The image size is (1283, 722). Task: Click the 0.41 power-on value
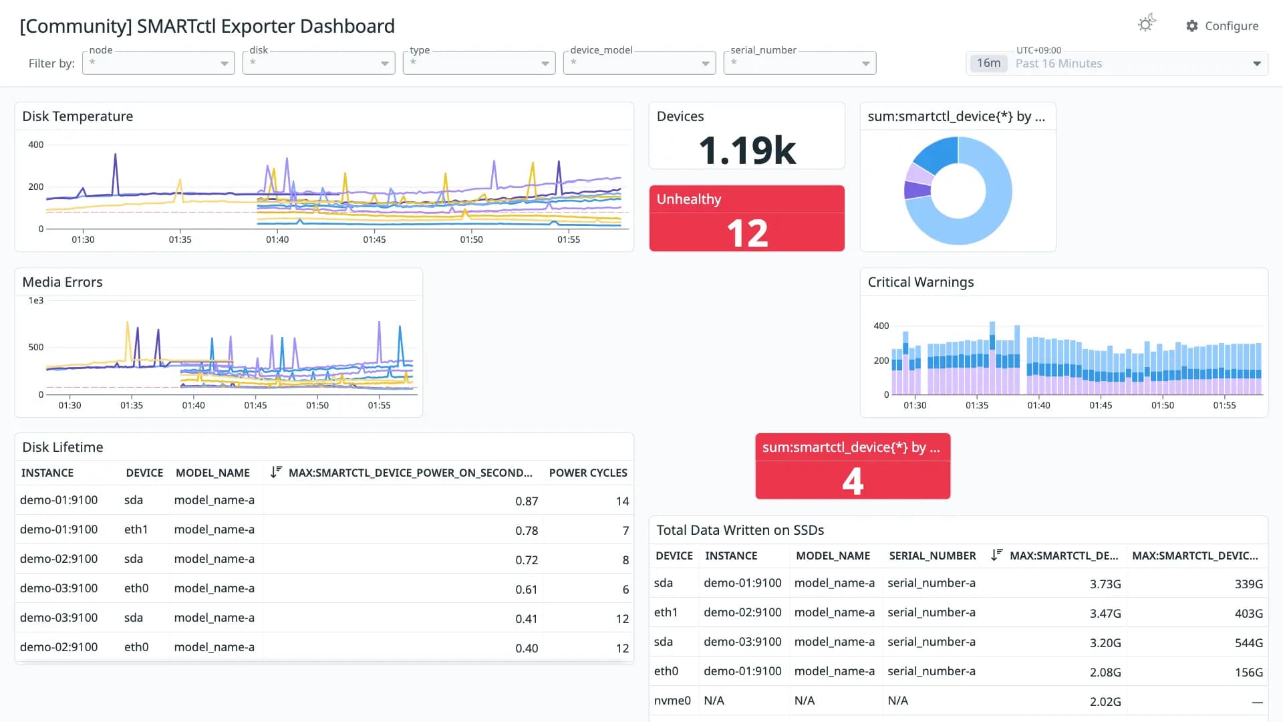(x=527, y=619)
